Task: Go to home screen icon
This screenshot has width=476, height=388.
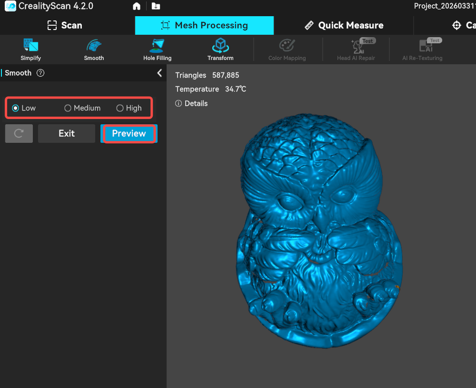Action: click(x=137, y=6)
